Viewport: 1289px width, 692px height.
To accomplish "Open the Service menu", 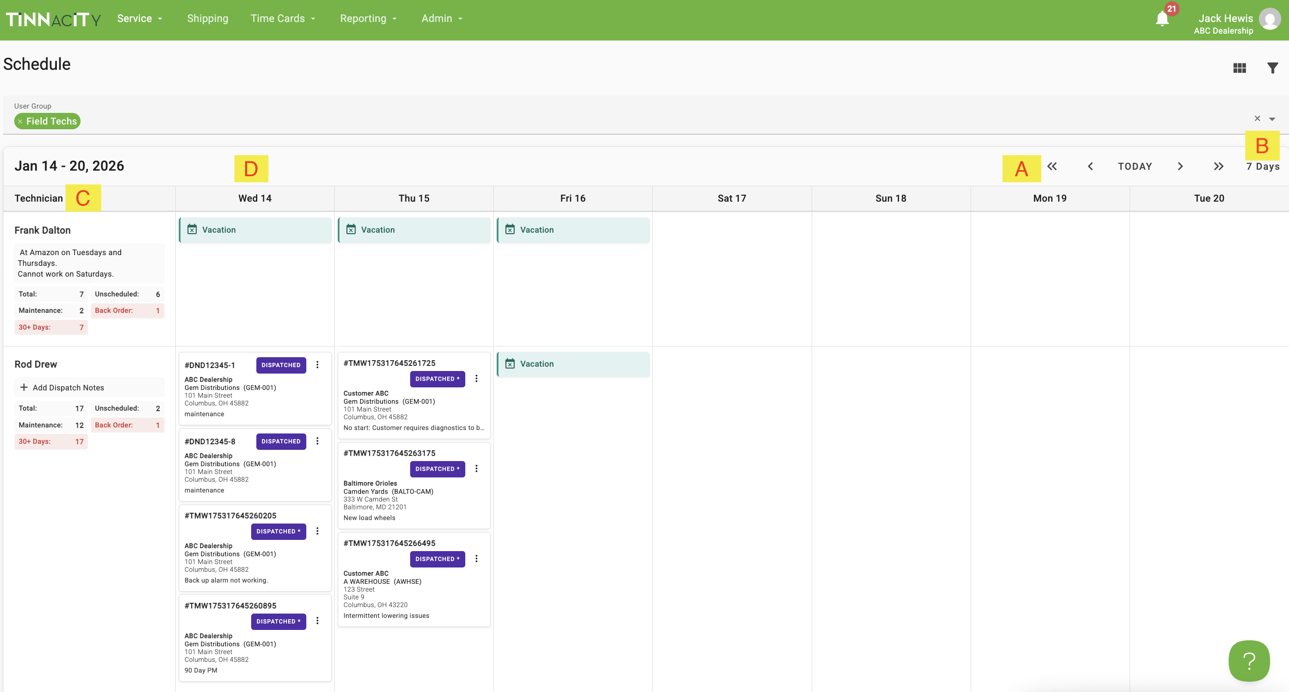I will 140,19.
